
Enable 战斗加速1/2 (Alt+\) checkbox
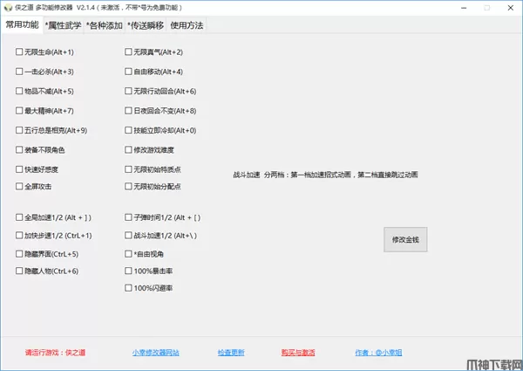[128, 236]
